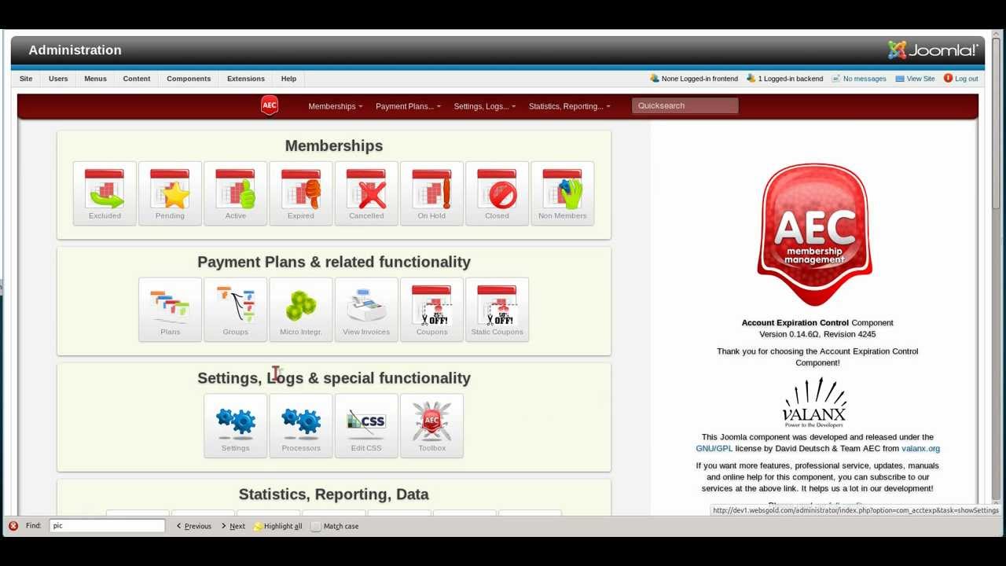Click the Administration header title
The height and width of the screenshot is (566, 1006).
[x=75, y=50]
